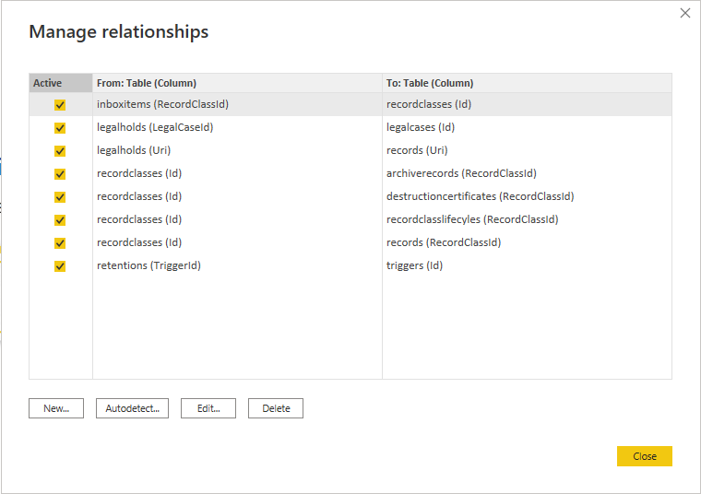Open Edit... for selected relationship

click(208, 408)
